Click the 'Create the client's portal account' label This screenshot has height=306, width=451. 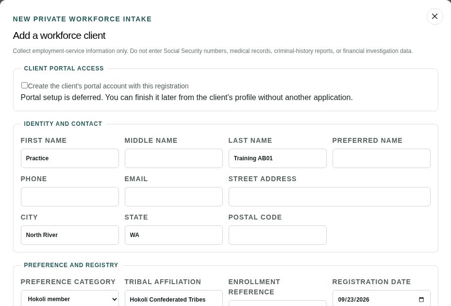(x=108, y=86)
